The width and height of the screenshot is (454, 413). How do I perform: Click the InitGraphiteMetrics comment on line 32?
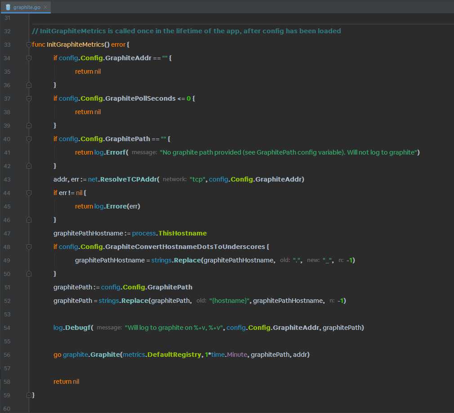(x=187, y=31)
